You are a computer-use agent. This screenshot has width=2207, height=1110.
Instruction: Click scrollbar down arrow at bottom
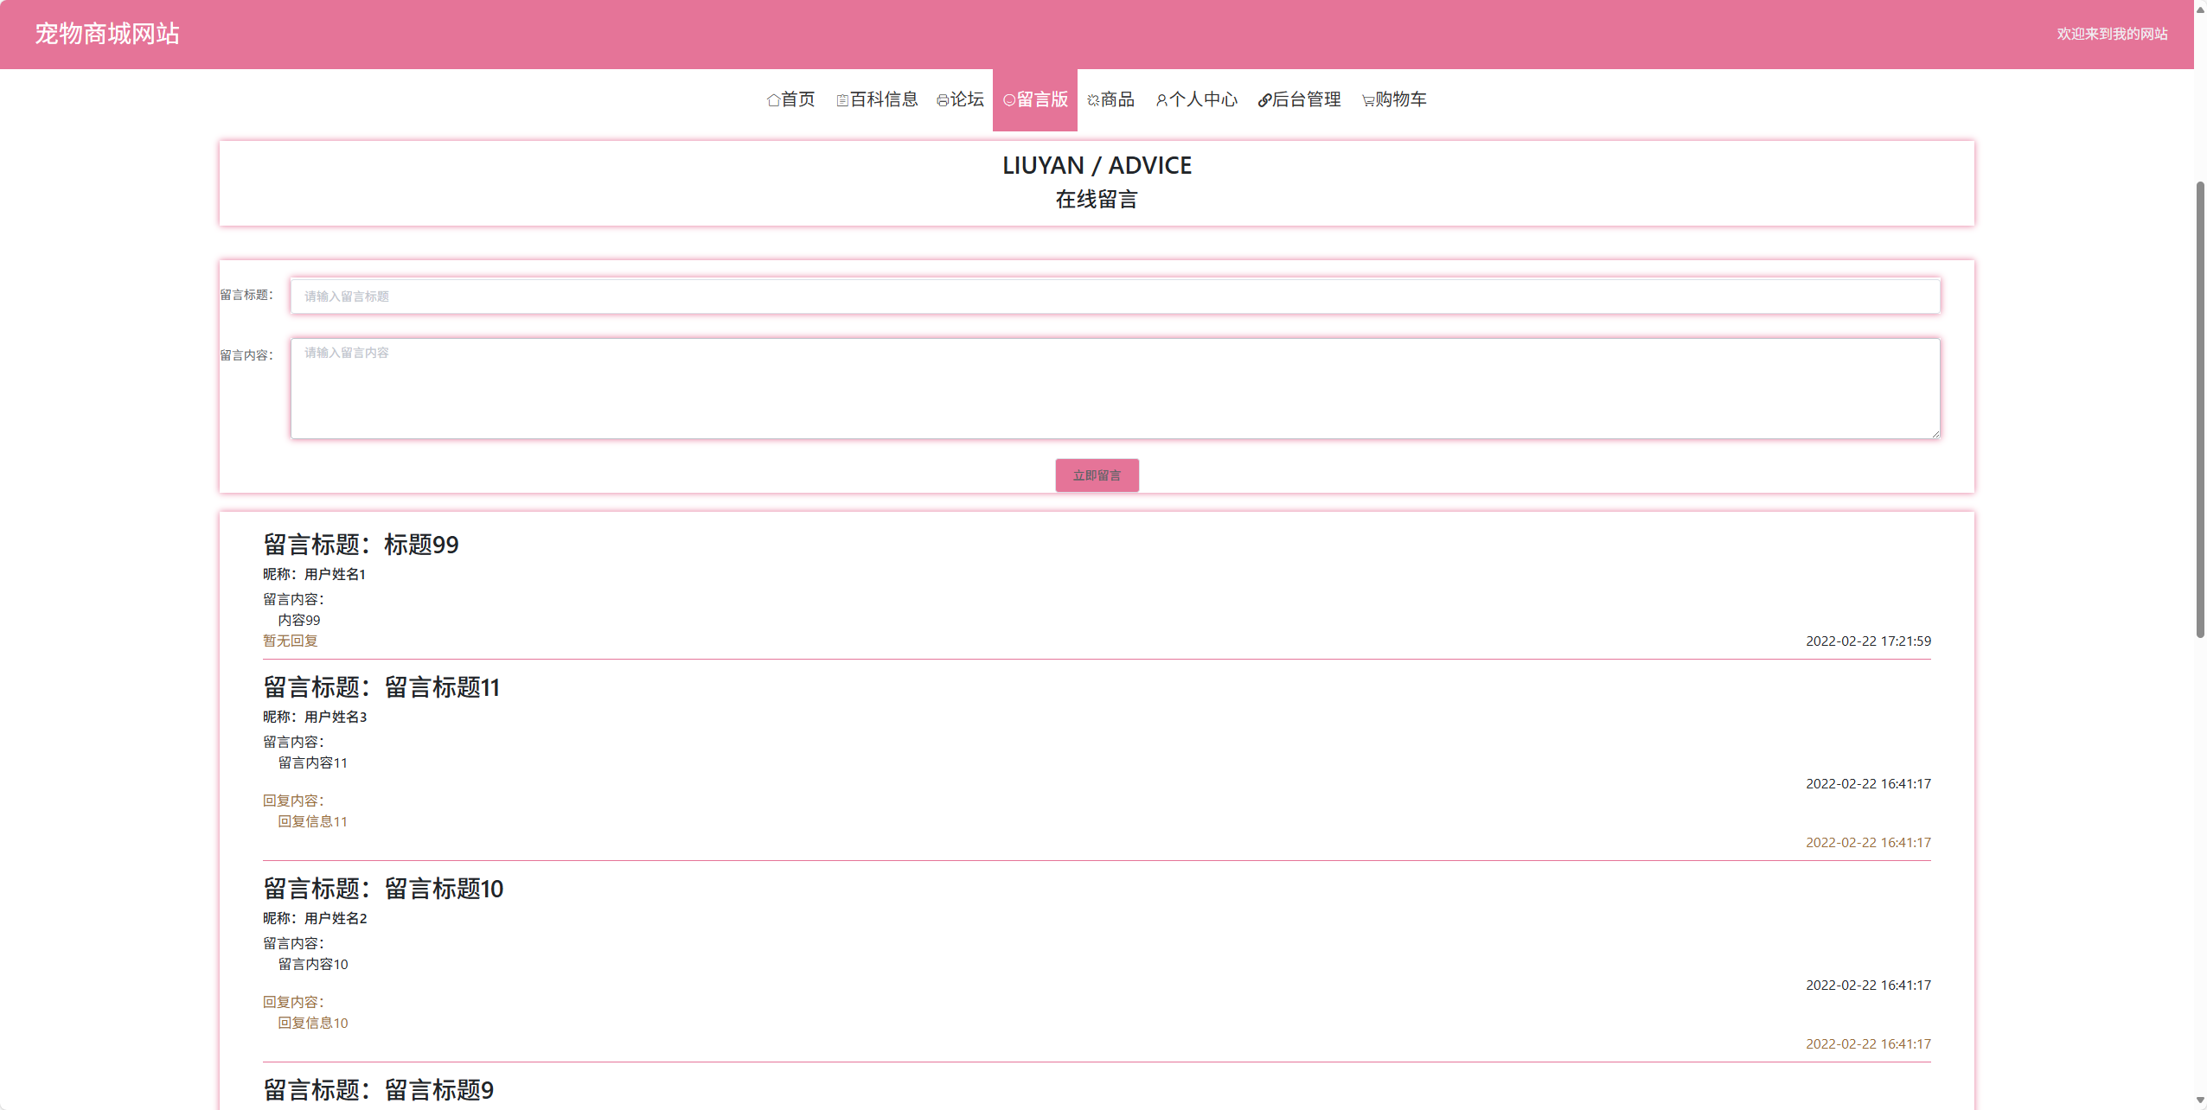tap(2200, 1101)
